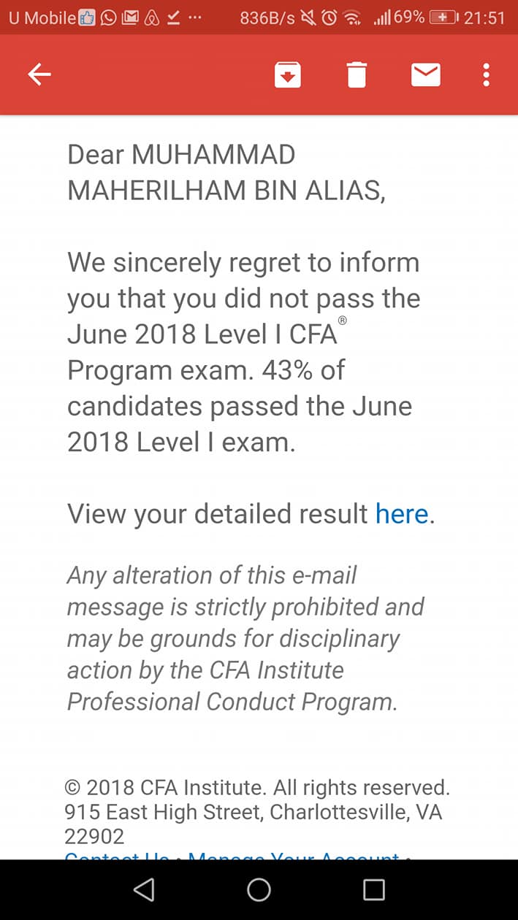Tap the back arrow to leave the email
518x920 pixels.
[x=39, y=74]
